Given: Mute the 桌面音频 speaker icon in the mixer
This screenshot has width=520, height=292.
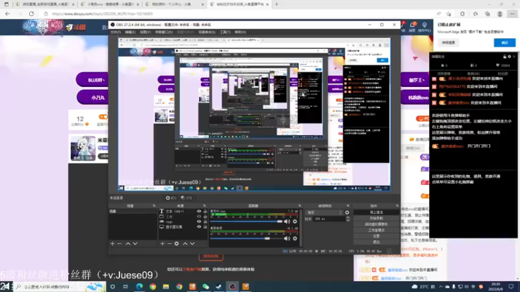Looking at the screenshot, I should [287, 238].
